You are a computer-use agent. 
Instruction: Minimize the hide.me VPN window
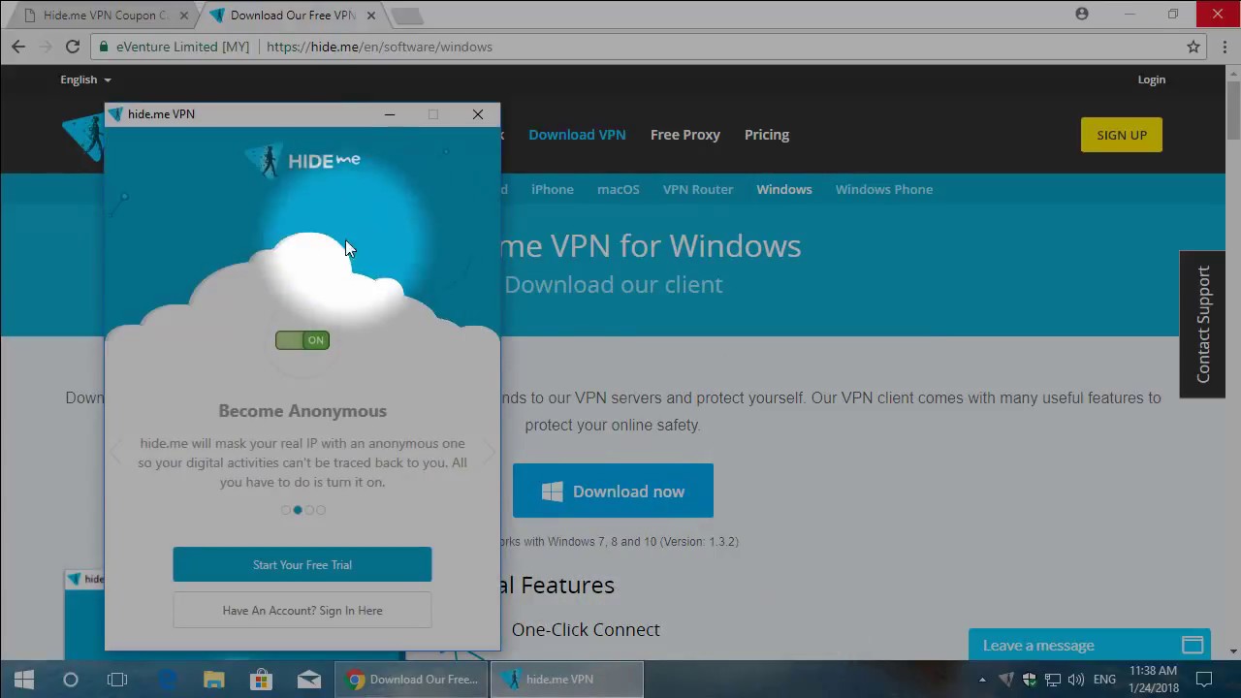(x=390, y=114)
